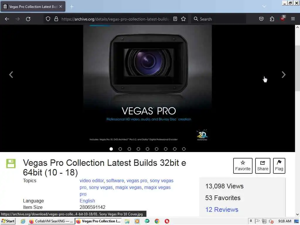Viewport: 300px width, 225px height.
Task: Open file explorer from taskbar
Action: [x=127, y=221]
